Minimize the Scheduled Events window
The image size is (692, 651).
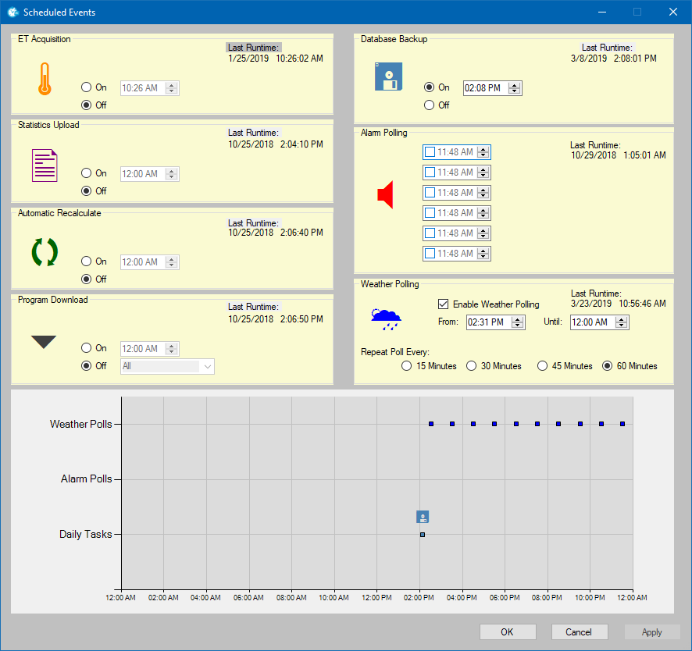[x=602, y=12]
